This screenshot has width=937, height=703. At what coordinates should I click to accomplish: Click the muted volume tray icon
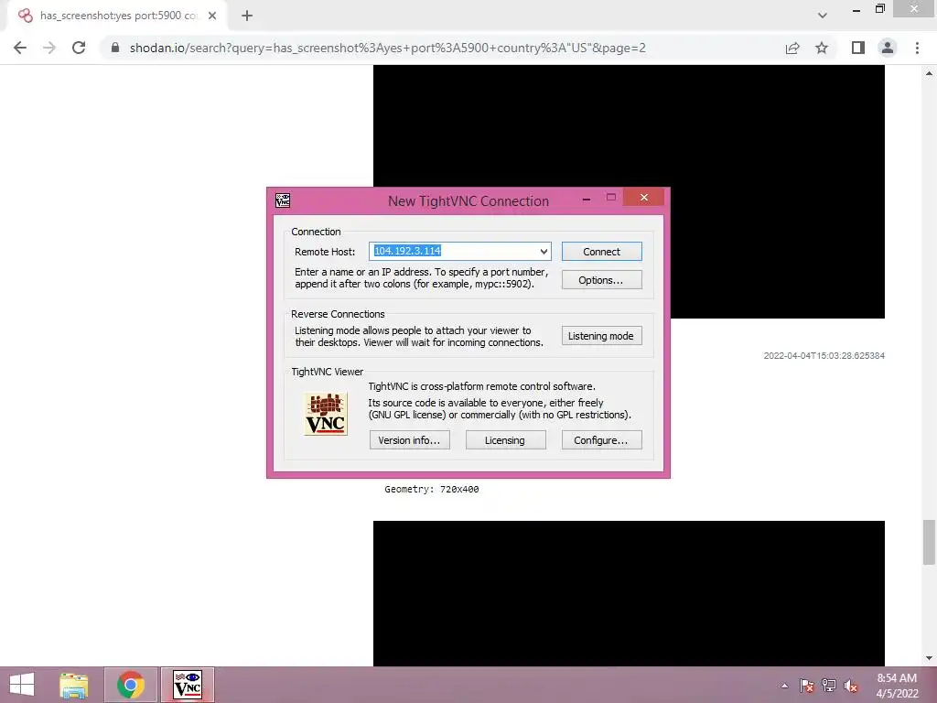point(851,686)
